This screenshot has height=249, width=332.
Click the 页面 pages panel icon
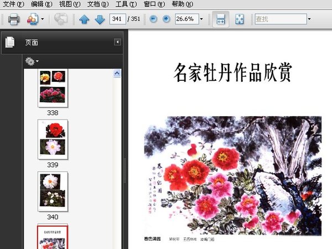(x=10, y=42)
